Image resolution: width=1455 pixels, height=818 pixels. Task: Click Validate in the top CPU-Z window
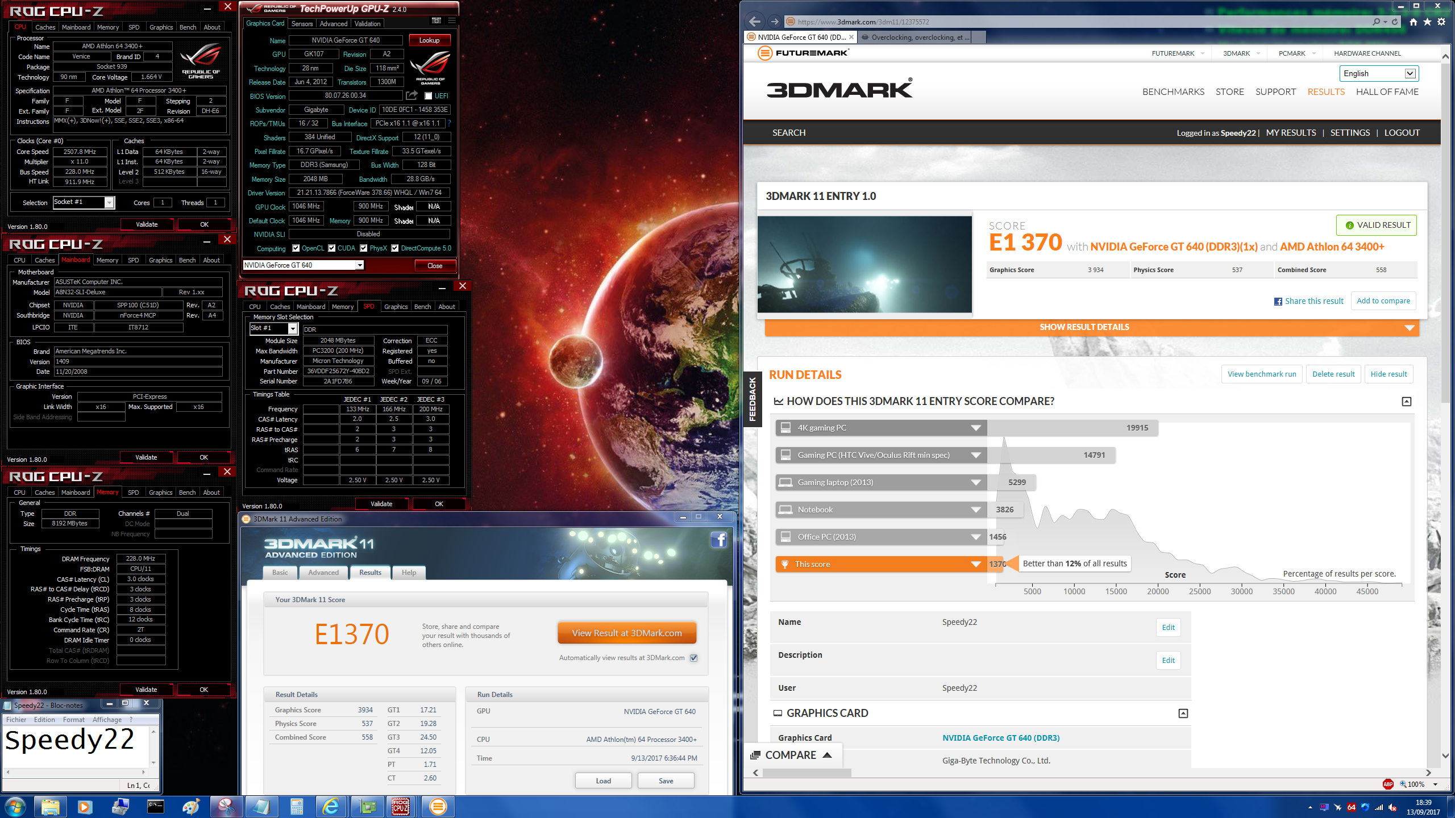147,225
